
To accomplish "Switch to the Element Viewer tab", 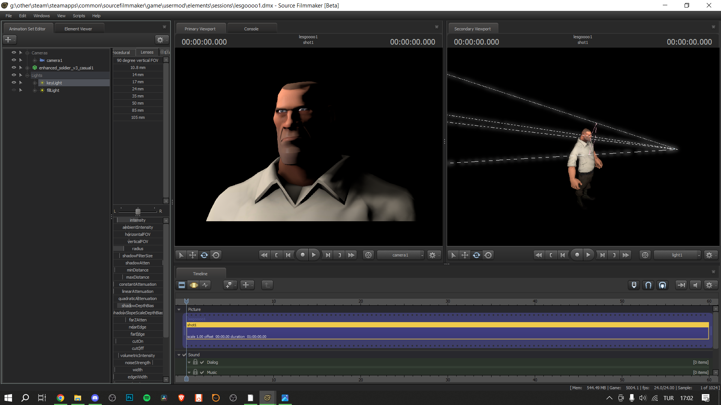I will coord(78,29).
